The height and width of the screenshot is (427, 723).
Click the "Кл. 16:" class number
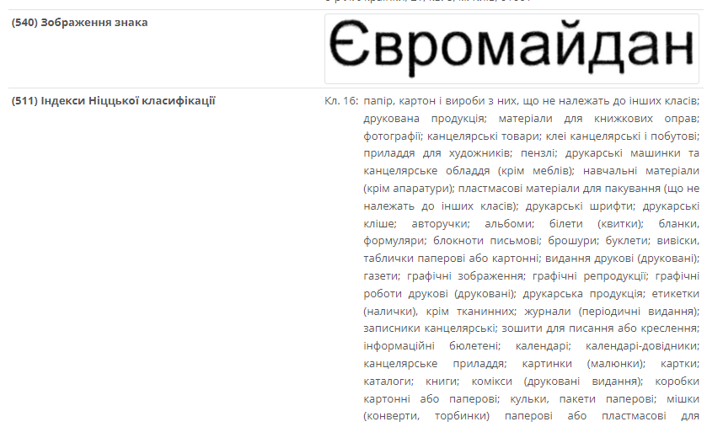pos(341,101)
